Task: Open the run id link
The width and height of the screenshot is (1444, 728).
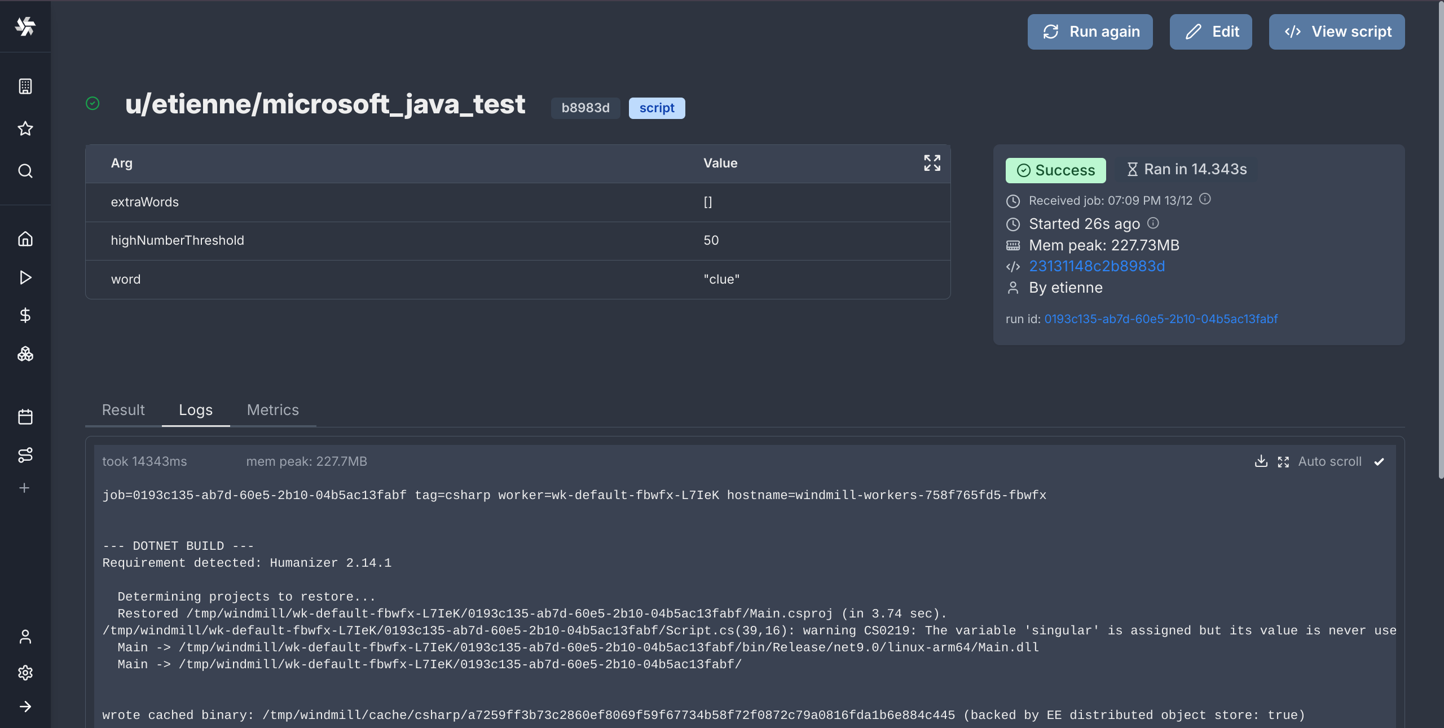Action: [1161, 319]
